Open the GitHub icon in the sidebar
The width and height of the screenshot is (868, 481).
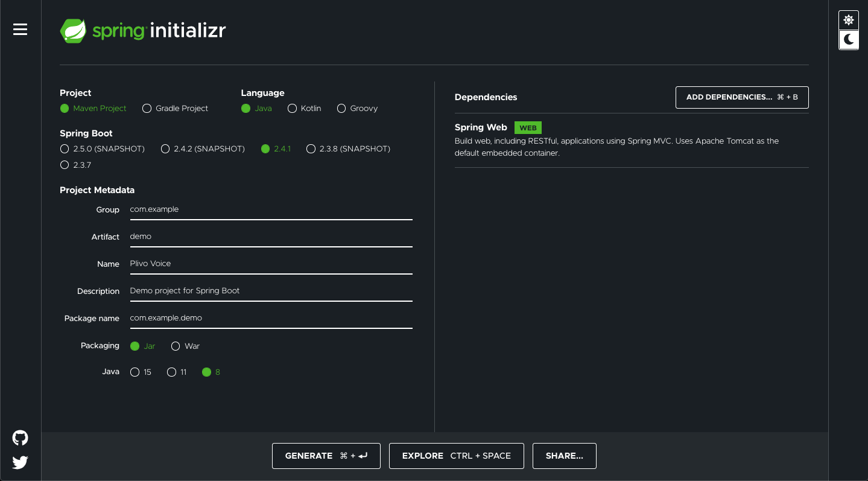pyautogui.click(x=20, y=438)
